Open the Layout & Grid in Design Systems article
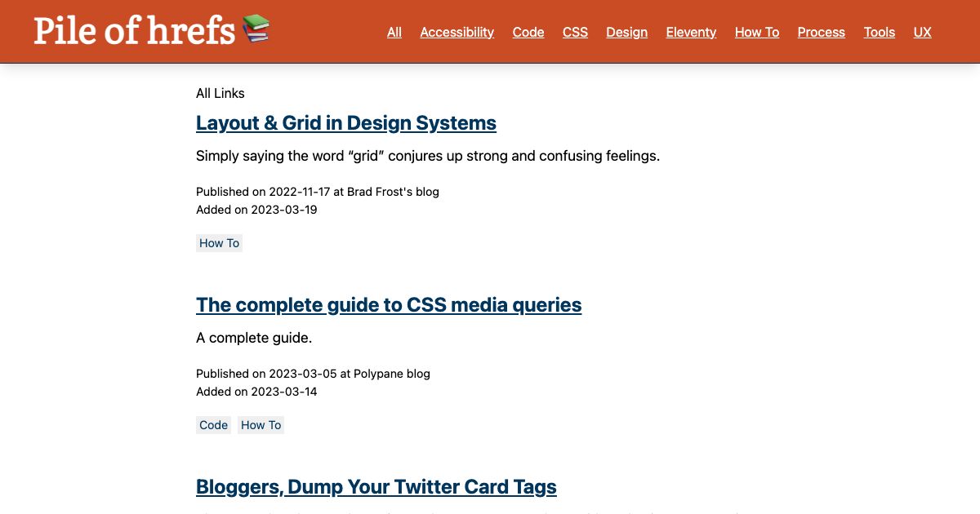The width and height of the screenshot is (980, 514). 346,123
